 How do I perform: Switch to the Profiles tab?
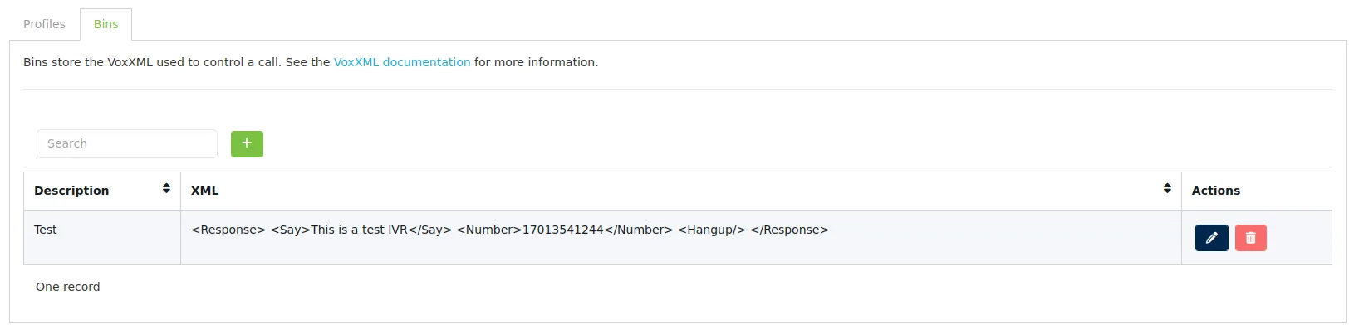[x=44, y=24]
